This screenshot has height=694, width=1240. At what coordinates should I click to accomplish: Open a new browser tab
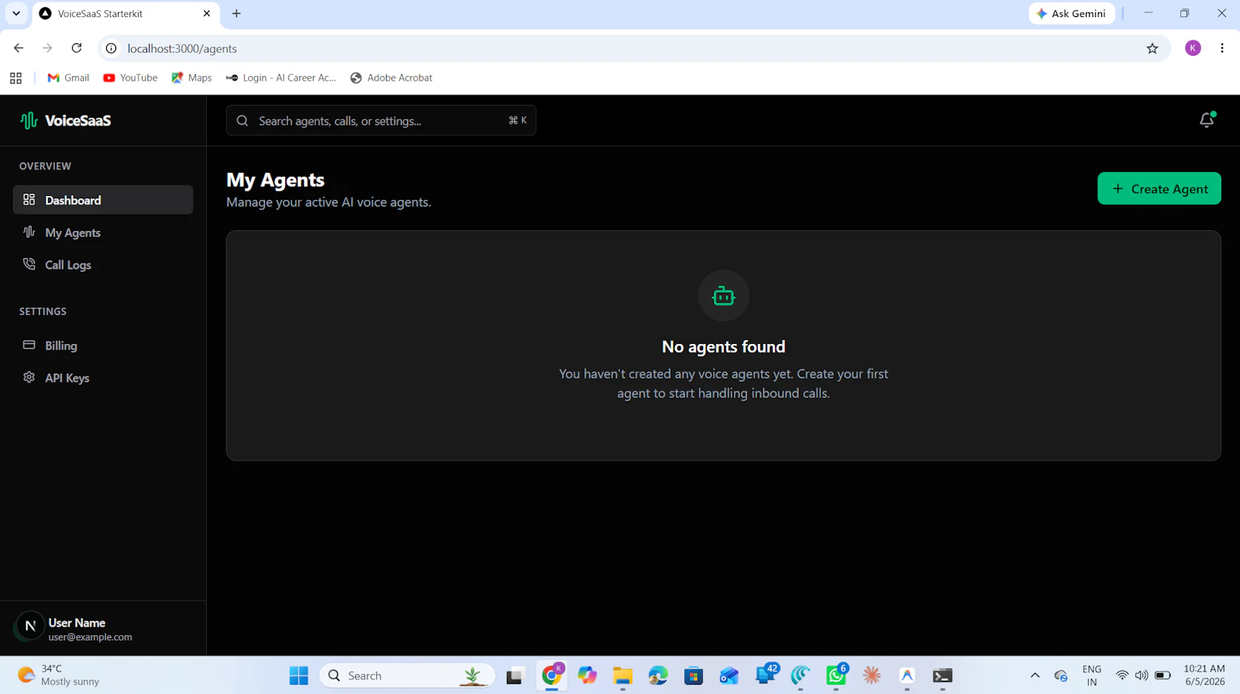(x=236, y=13)
